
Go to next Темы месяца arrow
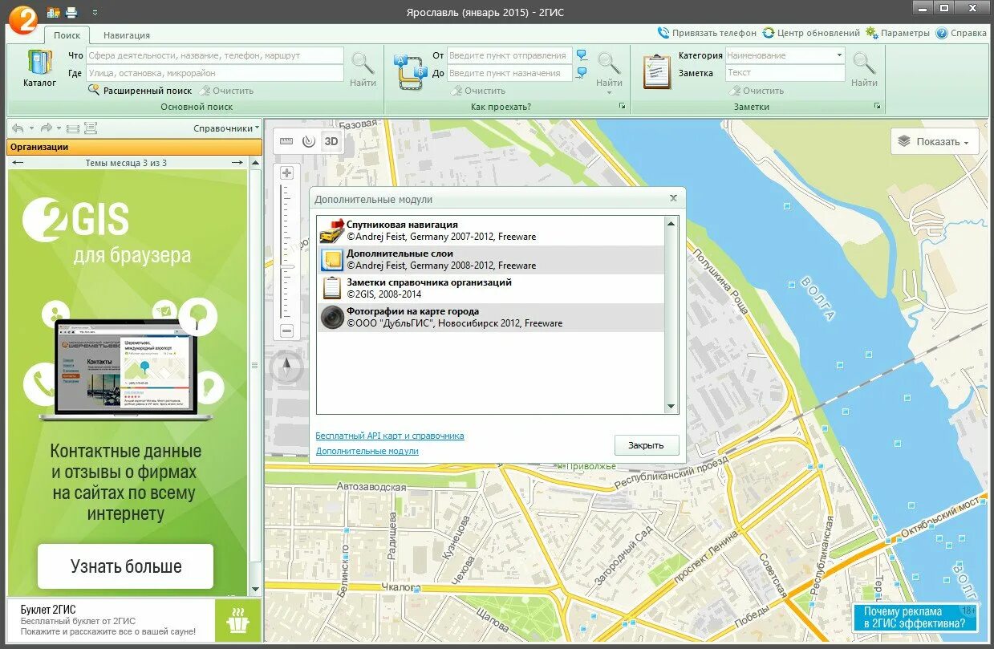coord(237,163)
